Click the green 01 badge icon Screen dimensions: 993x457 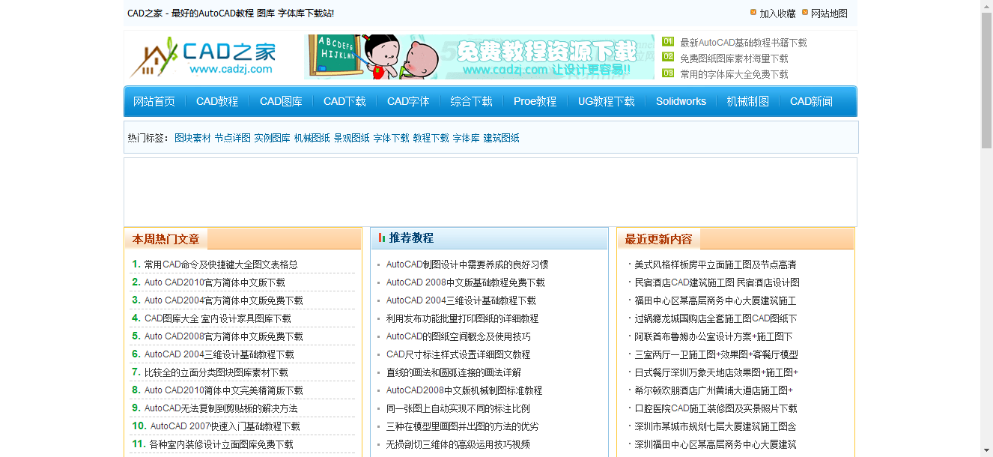(668, 41)
